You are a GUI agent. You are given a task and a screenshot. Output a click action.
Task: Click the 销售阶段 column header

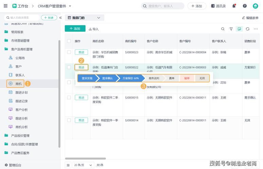click(x=250, y=41)
